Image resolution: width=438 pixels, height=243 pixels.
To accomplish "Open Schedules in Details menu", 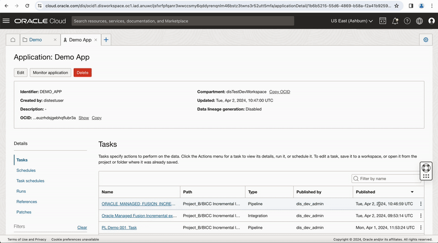I will point(26,170).
